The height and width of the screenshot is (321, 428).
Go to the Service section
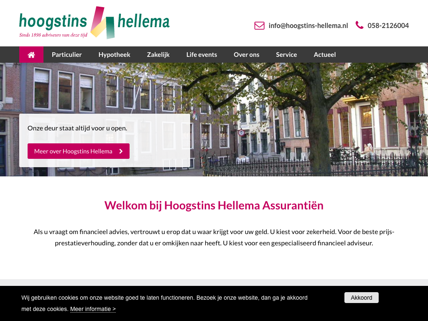click(286, 55)
